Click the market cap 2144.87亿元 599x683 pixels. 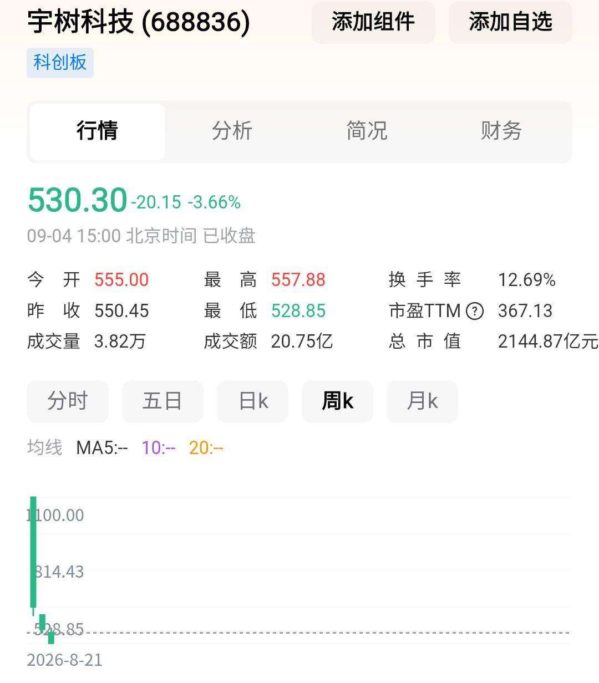click(x=548, y=341)
